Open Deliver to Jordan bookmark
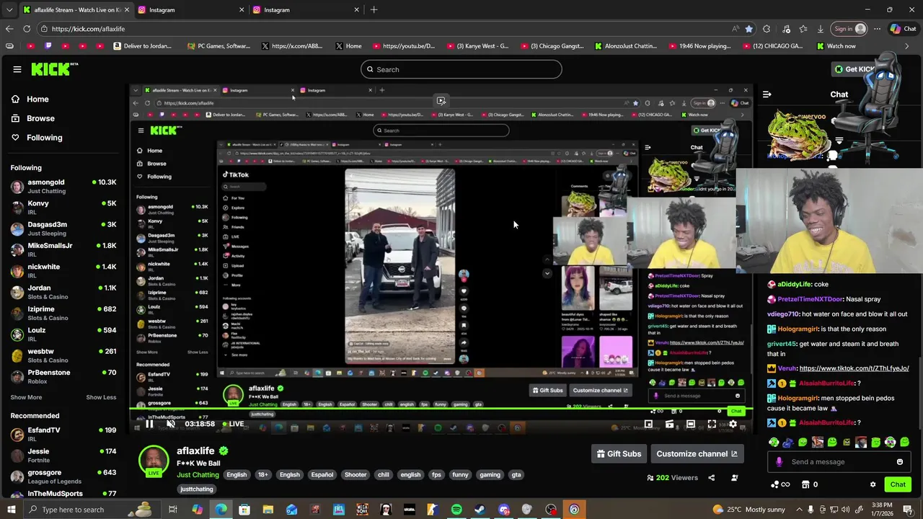The image size is (923, 519). pyautogui.click(x=143, y=46)
